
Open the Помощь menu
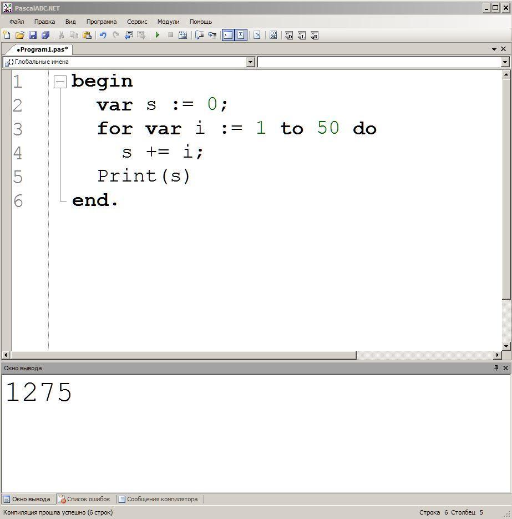(x=201, y=22)
